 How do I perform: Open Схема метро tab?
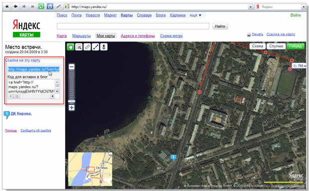point(171,36)
